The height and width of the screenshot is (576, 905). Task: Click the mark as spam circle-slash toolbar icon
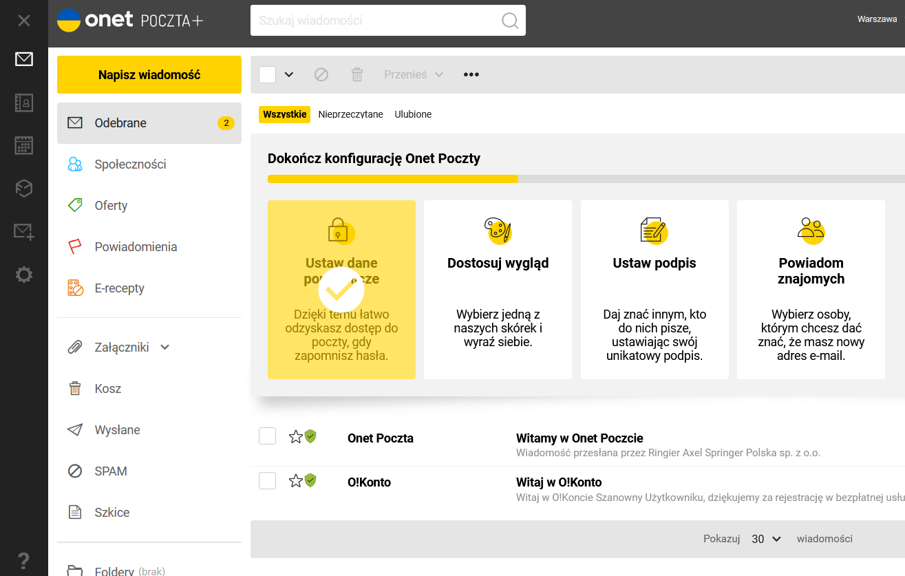point(321,74)
